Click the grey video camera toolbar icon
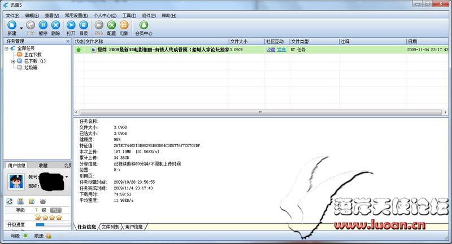 (x=99, y=25)
